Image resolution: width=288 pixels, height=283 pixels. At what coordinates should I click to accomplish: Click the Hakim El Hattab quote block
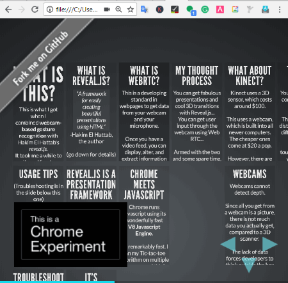[92, 111]
